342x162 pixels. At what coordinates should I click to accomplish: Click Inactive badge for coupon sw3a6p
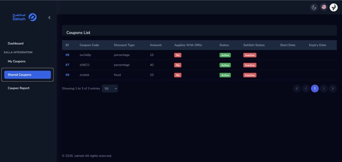click(x=250, y=55)
